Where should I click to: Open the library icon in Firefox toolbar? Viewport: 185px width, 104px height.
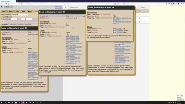pyautogui.click(x=167, y=4)
